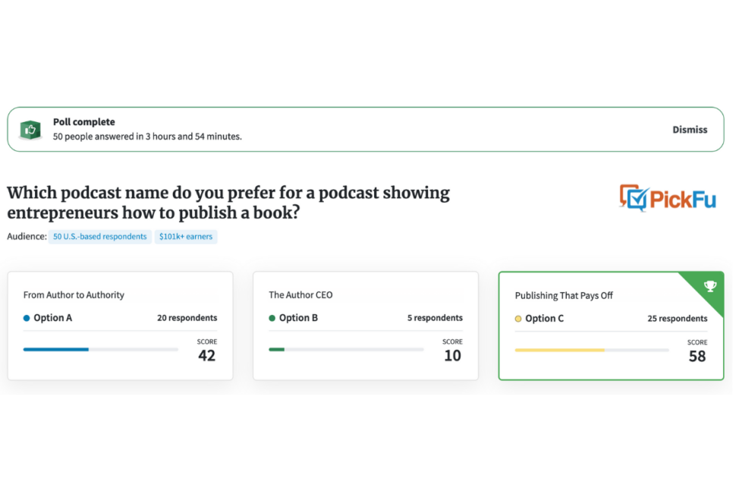Click the 5 respondents count on Option B
The image size is (736, 491).
[435, 318]
